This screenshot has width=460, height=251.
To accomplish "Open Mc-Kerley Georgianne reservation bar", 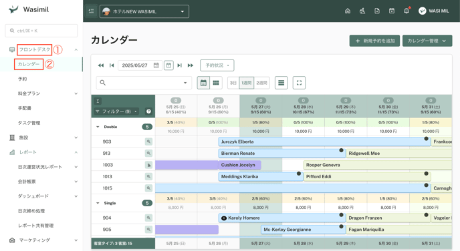I will click(303, 230).
